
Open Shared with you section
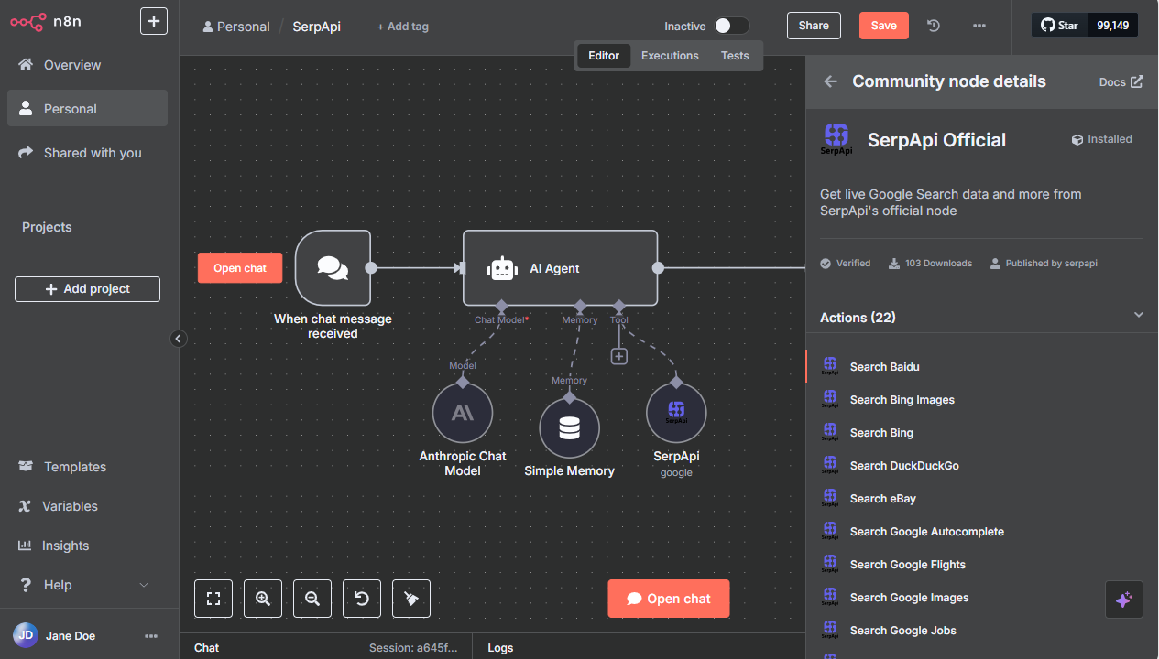pyautogui.click(x=87, y=153)
